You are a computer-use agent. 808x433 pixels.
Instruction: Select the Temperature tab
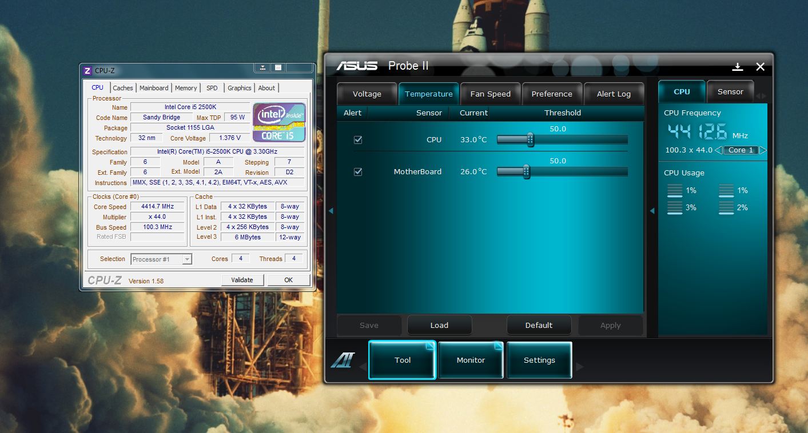[428, 94]
